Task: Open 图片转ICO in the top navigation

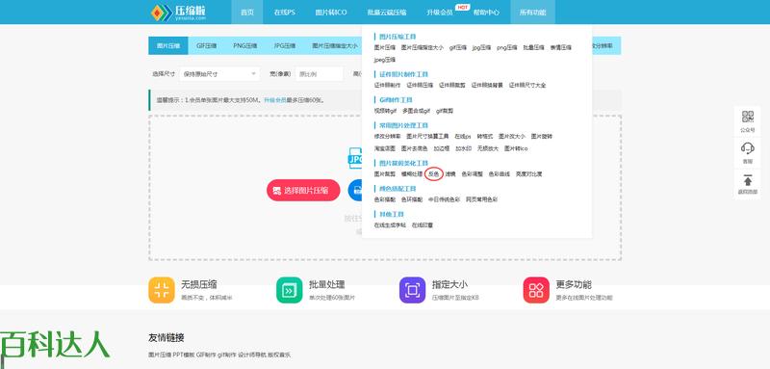Action: tap(331, 13)
